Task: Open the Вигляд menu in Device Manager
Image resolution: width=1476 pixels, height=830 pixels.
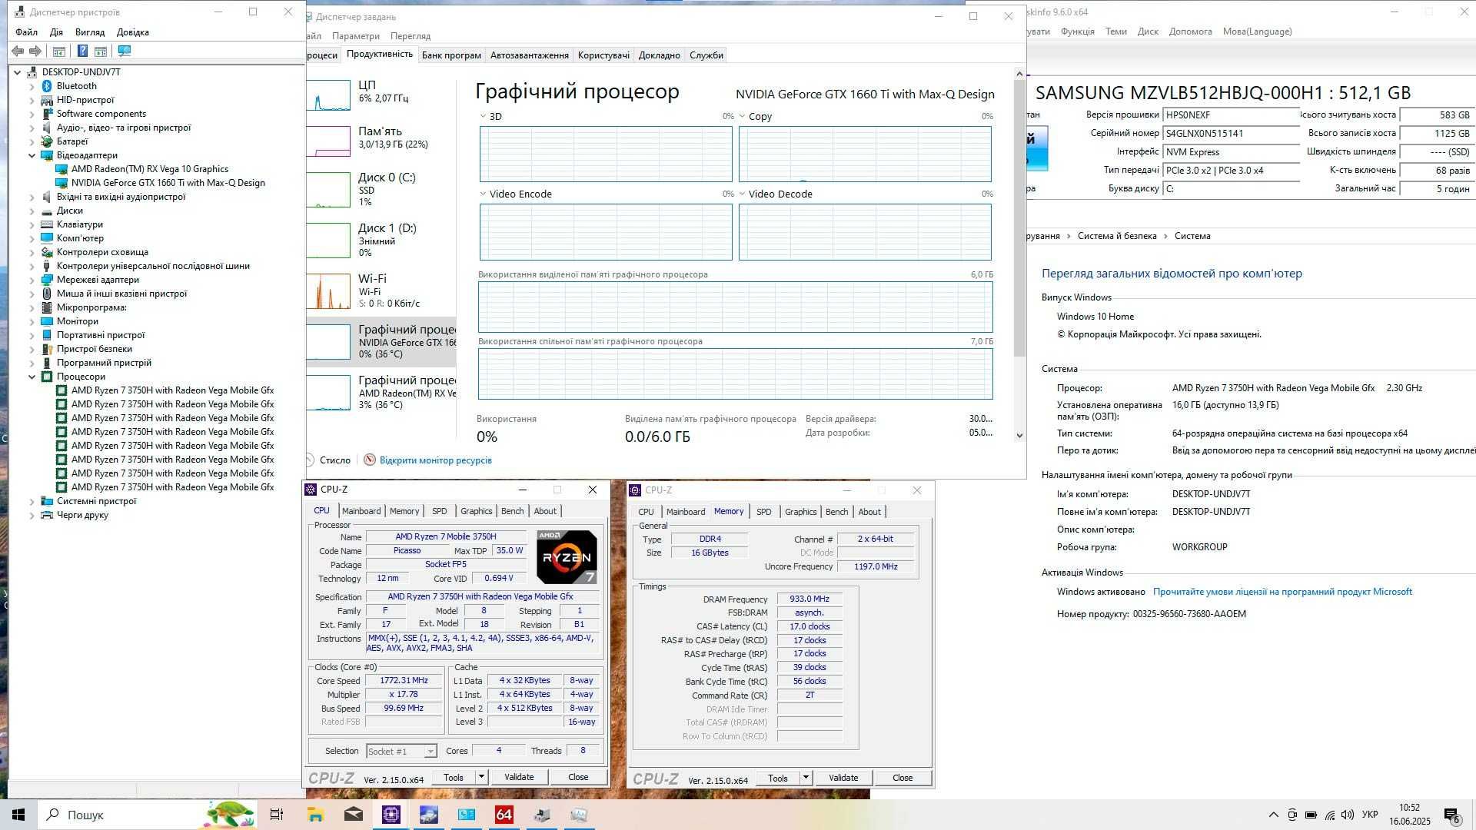Action: pyautogui.click(x=90, y=32)
